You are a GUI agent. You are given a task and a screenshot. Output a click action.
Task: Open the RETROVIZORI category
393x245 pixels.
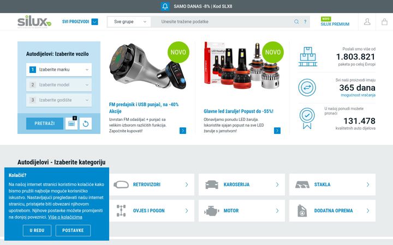click(147, 185)
